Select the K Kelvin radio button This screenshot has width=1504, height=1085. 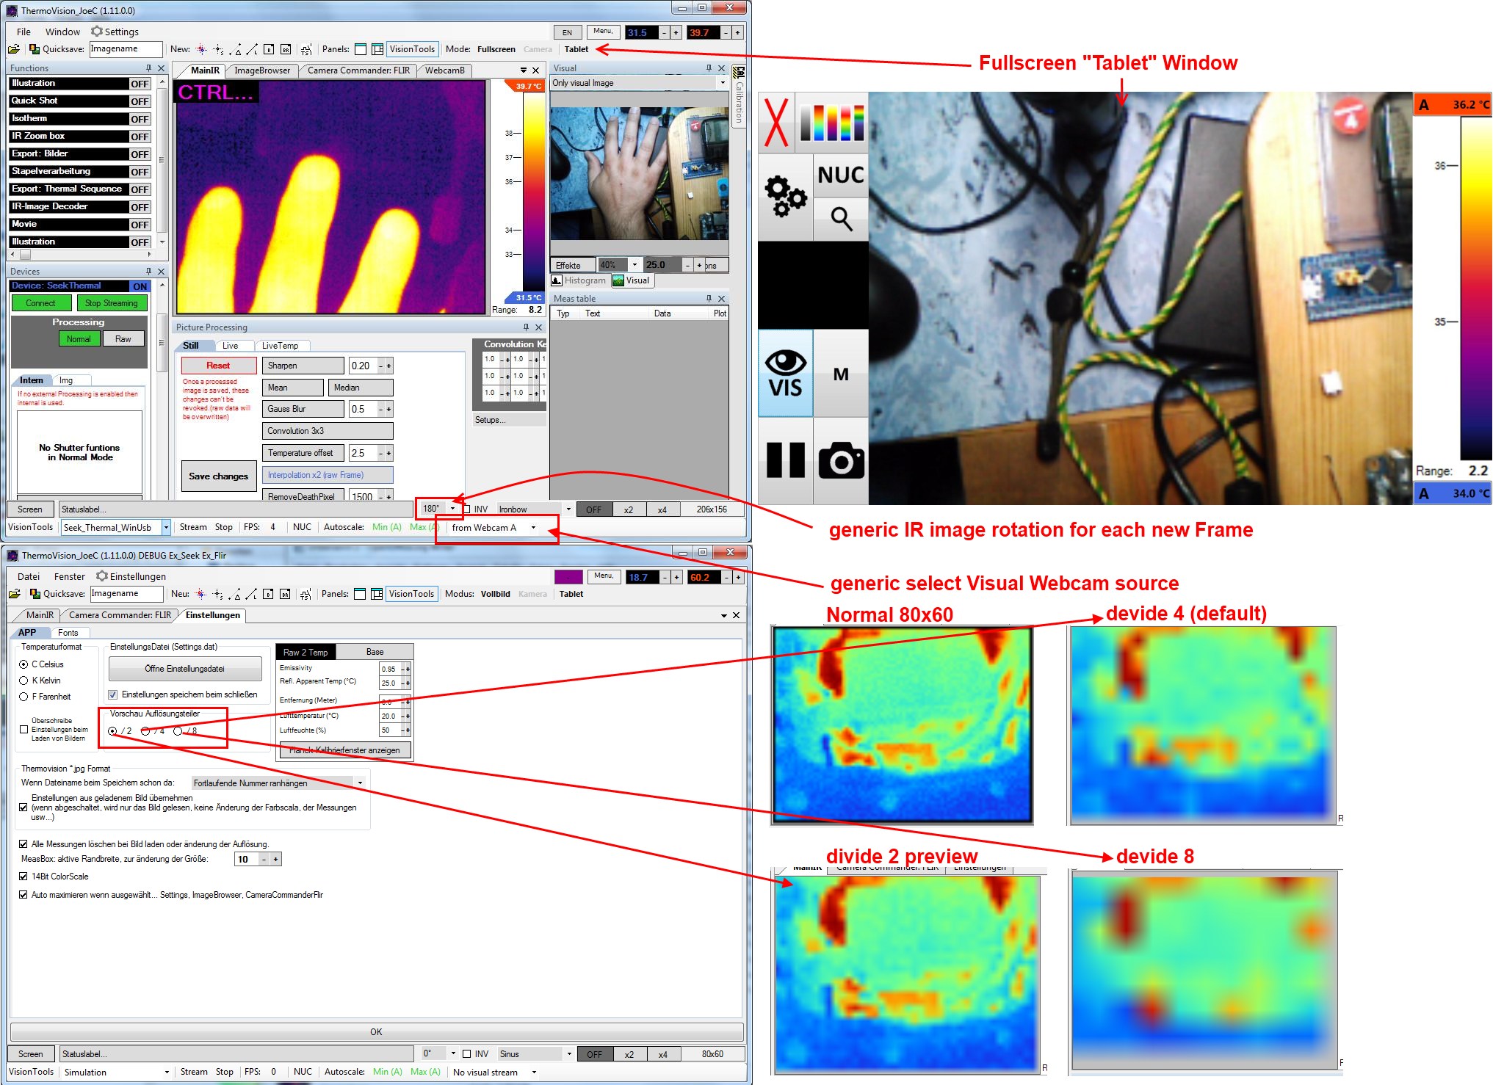click(x=23, y=681)
